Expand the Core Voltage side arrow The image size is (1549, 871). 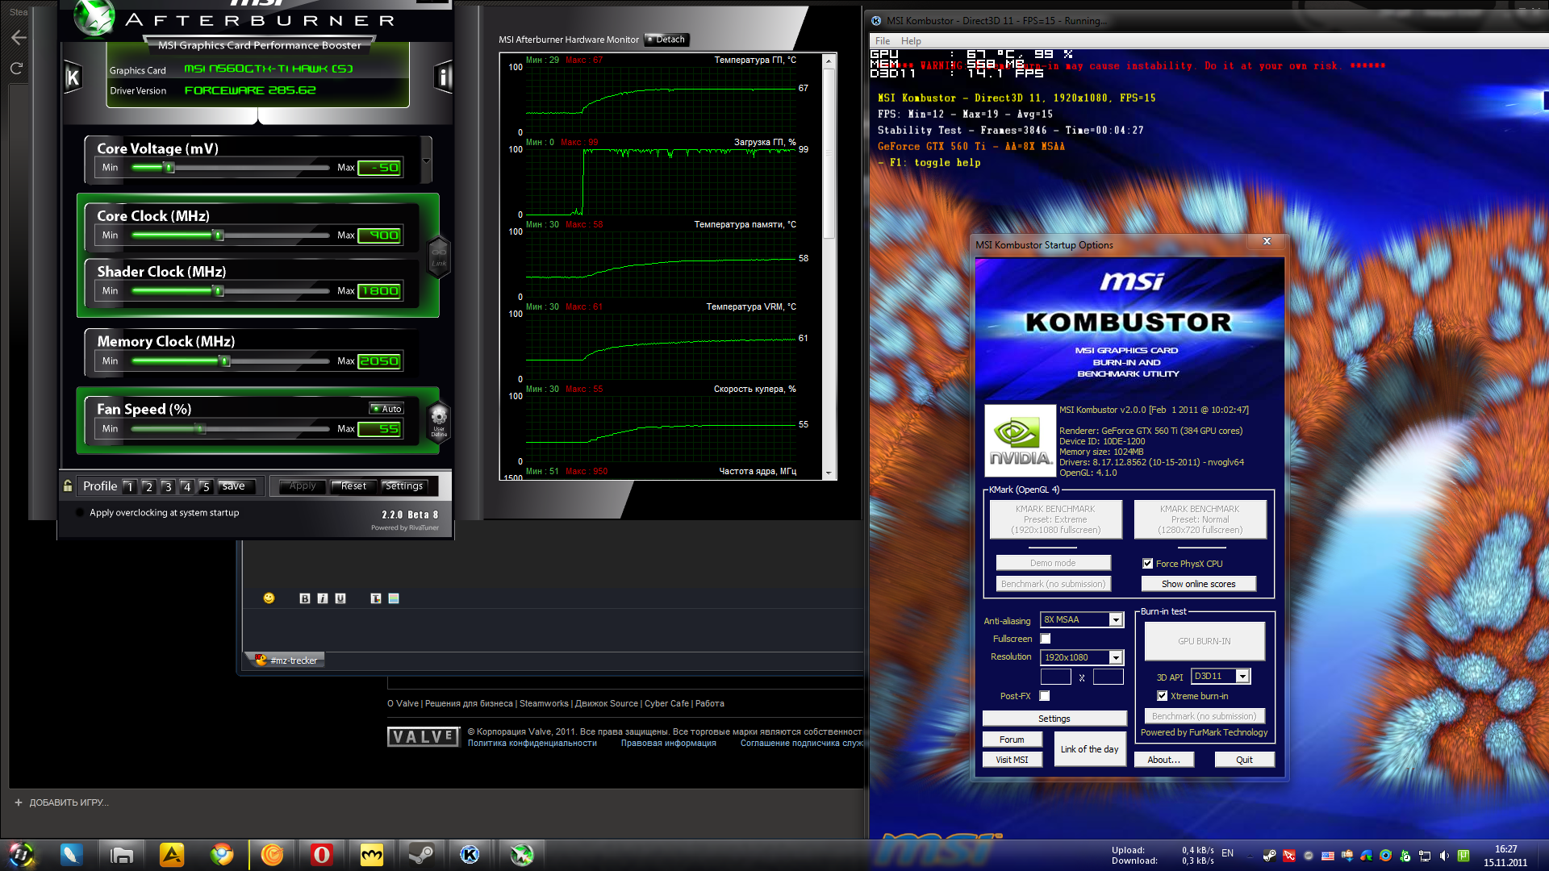(426, 160)
